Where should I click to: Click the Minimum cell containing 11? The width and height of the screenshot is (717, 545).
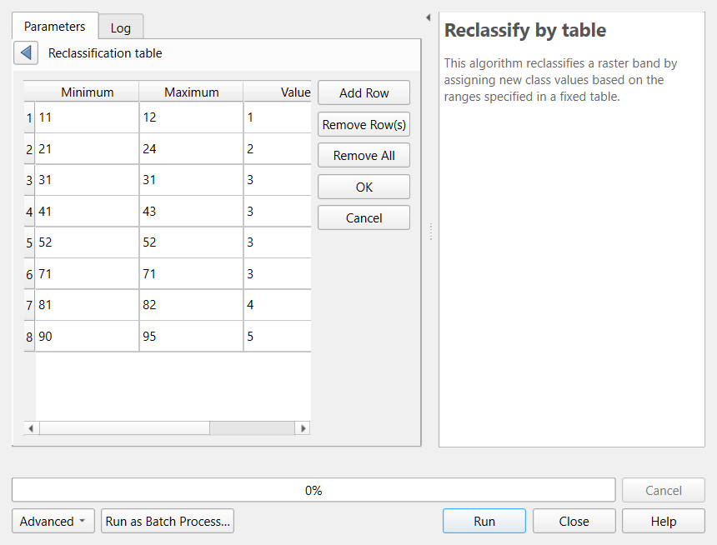point(87,117)
